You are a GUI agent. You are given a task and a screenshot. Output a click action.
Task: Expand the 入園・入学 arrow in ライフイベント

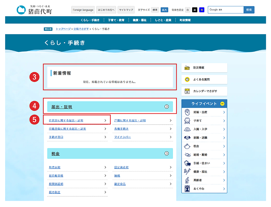tap(224, 129)
